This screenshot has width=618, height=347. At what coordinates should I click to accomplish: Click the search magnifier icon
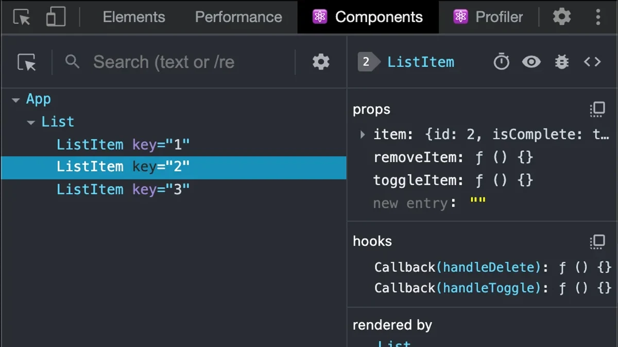[x=73, y=62]
